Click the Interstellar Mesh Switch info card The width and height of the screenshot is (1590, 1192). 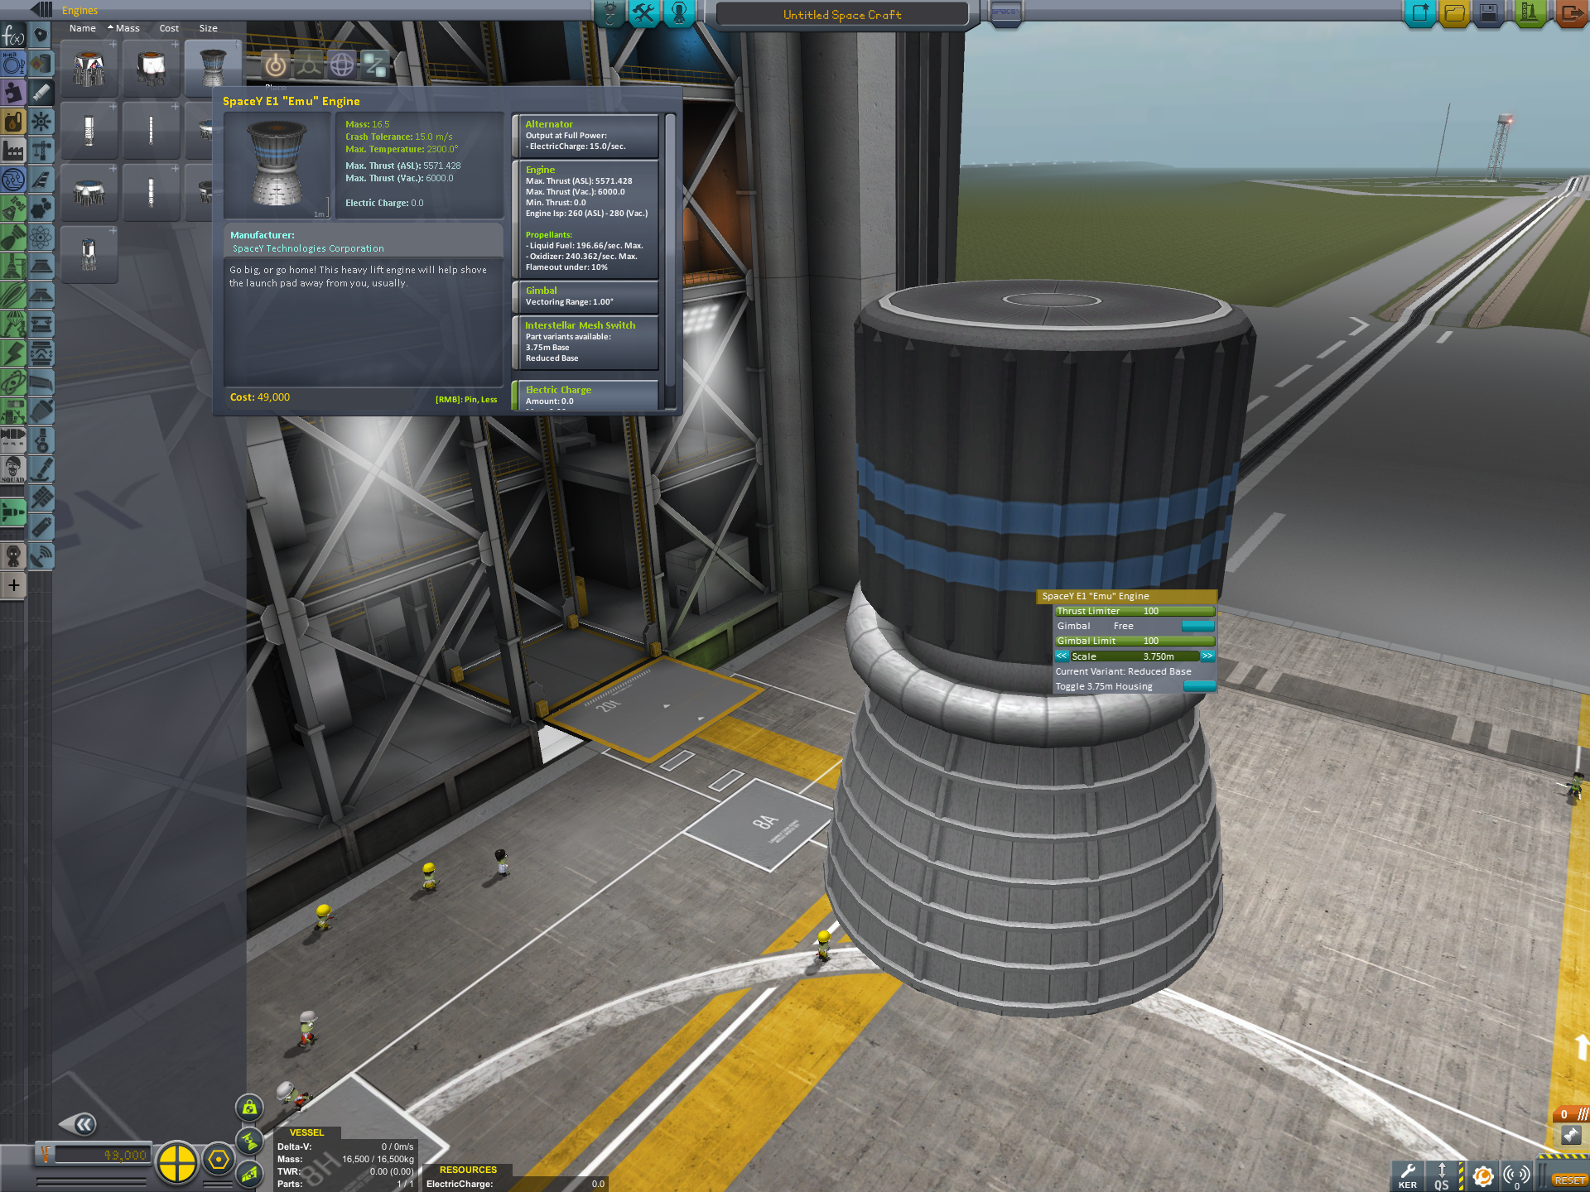[x=585, y=342]
